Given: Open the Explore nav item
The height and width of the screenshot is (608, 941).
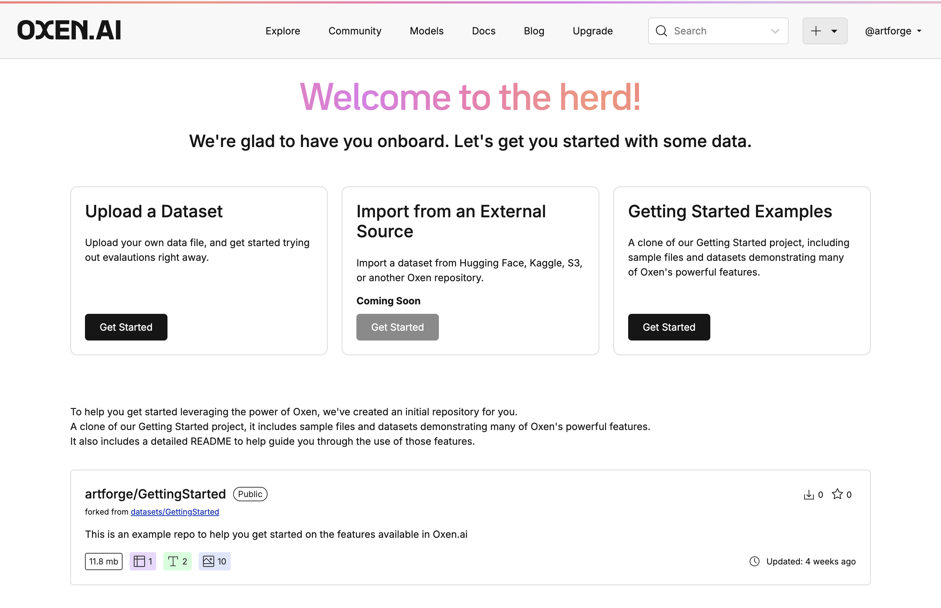Looking at the screenshot, I should click(x=282, y=31).
